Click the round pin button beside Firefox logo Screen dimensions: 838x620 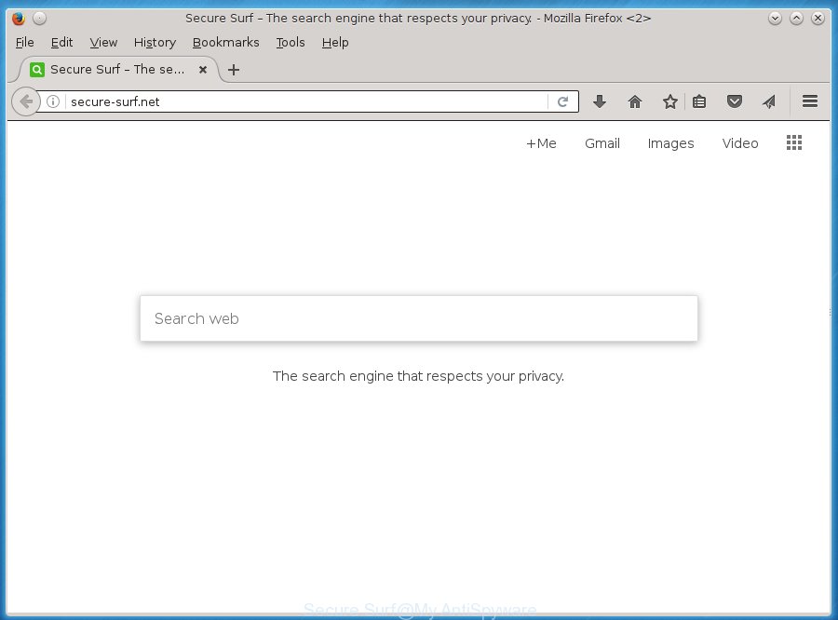coord(39,19)
